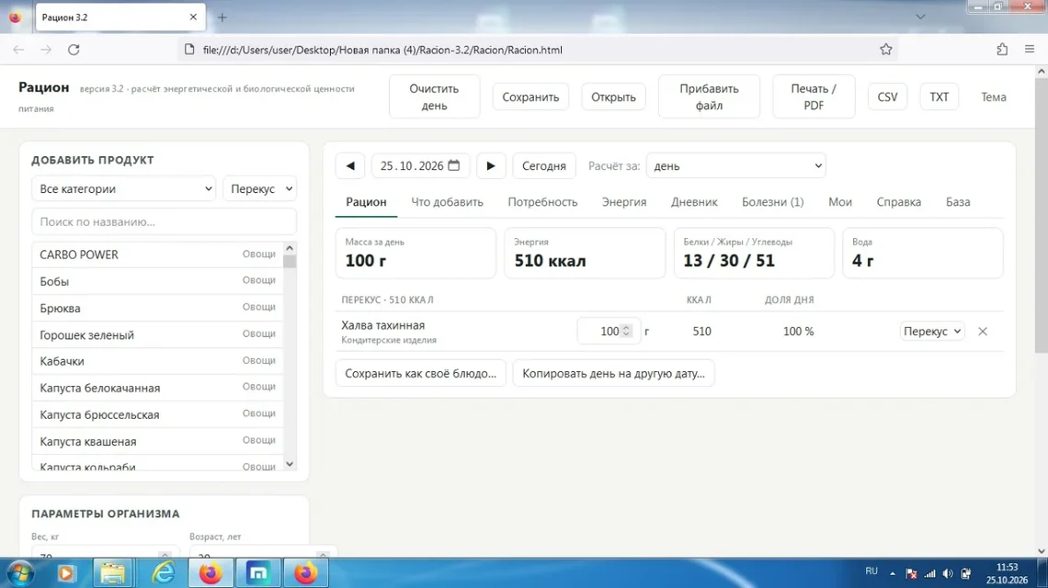The width and height of the screenshot is (1048, 588).
Task: Remove Халва тахинная row with X icon
Action: [983, 332]
